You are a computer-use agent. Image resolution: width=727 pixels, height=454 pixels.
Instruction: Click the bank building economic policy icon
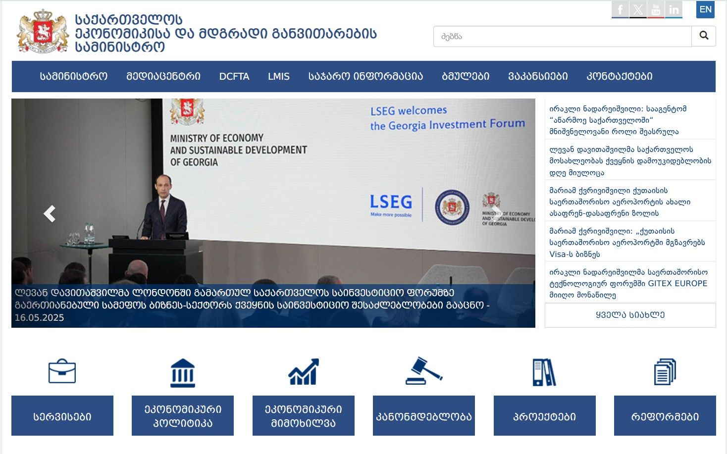point(183,372)
